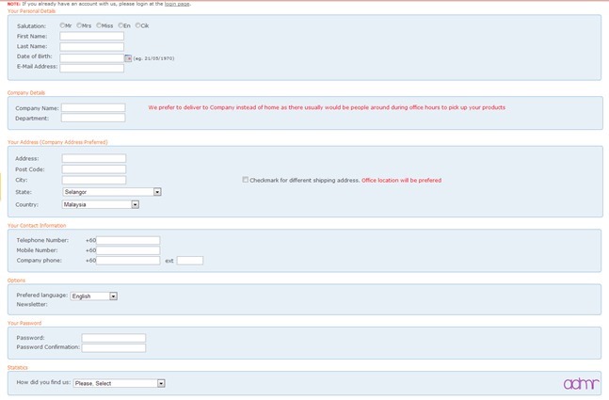Focus the First Name field
609x400 pixels.
click(91, 36)
